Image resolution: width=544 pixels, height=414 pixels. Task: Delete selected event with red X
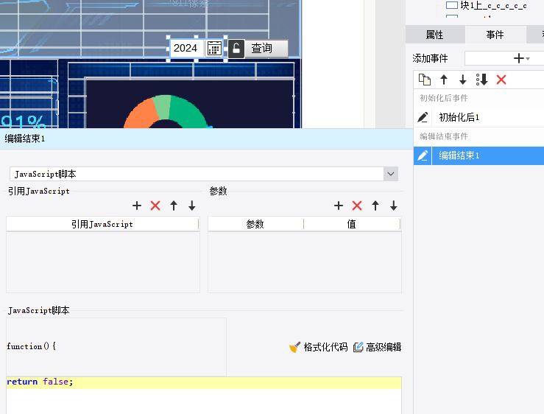coord(501,80)
